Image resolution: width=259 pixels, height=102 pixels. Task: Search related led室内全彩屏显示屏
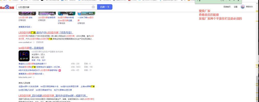click(x=69, y=86)
